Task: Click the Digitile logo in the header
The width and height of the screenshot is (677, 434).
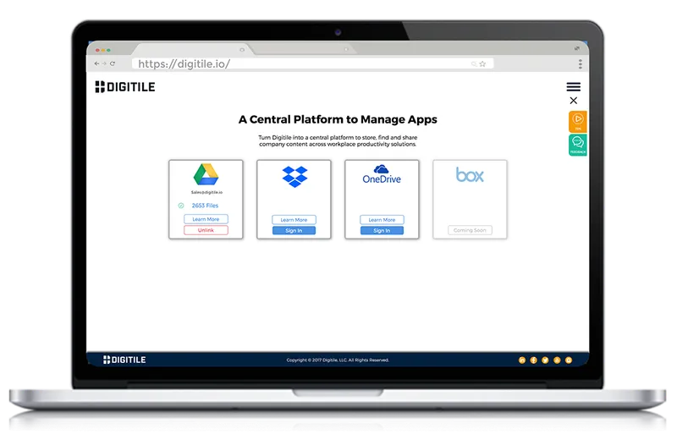Action: pos(125,87)
